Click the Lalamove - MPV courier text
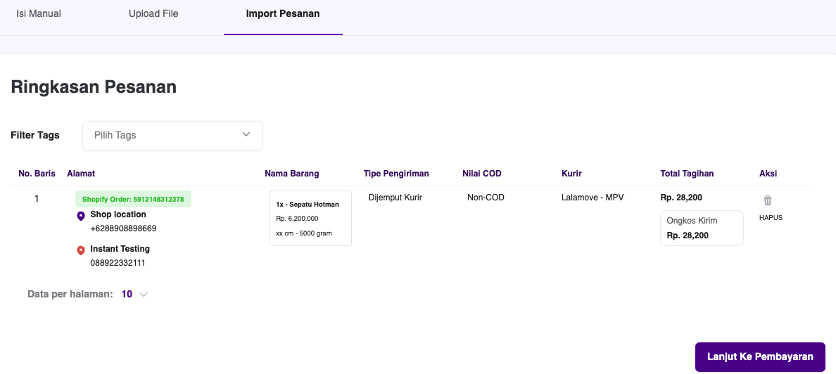 tap(593, 198)
